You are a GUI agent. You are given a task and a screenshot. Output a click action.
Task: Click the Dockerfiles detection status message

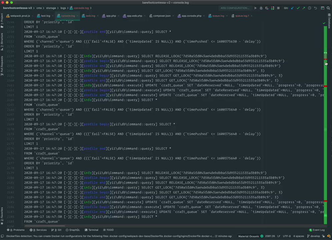point(119,236)
